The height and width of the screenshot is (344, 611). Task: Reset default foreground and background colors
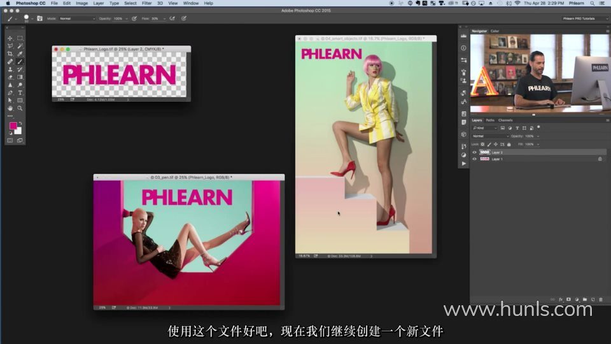tap(11, 133)
